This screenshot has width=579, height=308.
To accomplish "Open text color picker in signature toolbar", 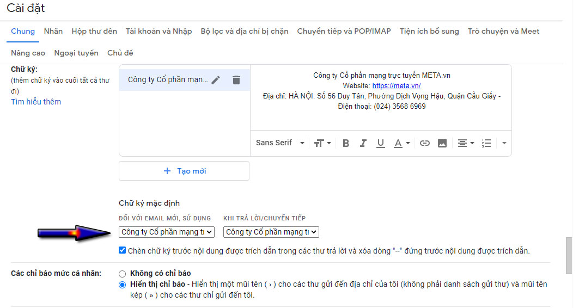I will pos(402,143).
